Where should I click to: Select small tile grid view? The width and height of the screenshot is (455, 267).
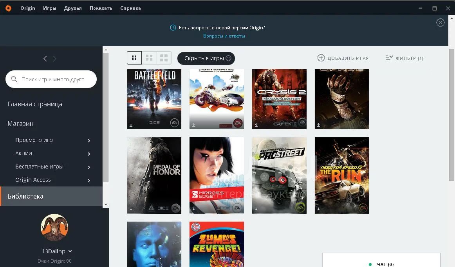pyautogui.click(x=134, y=58)
